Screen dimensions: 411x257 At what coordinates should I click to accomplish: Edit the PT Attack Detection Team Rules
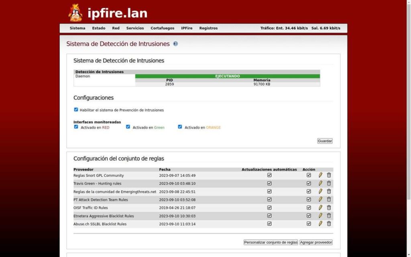[x=320, y=200]
